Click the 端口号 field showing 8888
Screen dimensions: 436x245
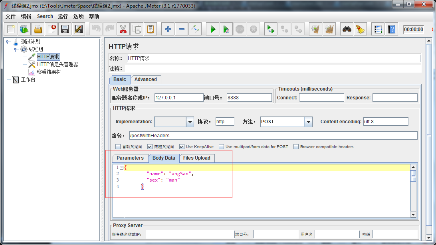tap(249, 98)
